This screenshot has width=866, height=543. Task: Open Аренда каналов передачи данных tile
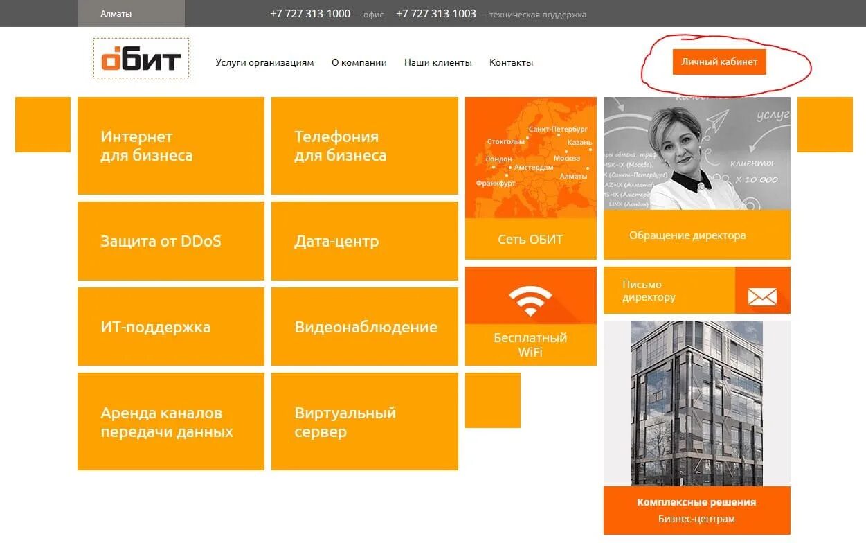coord(171,422)
